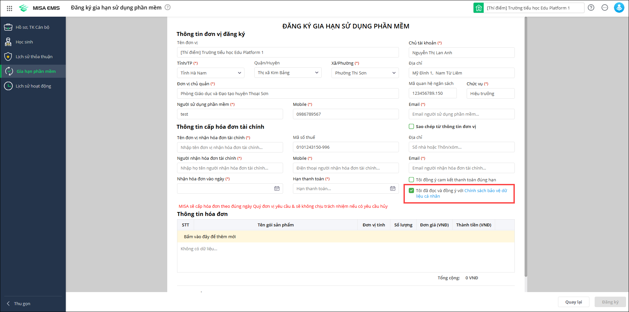This screenshot has width=629, height=312.
Task: Click the help icon beside page title
Action: 168,7
